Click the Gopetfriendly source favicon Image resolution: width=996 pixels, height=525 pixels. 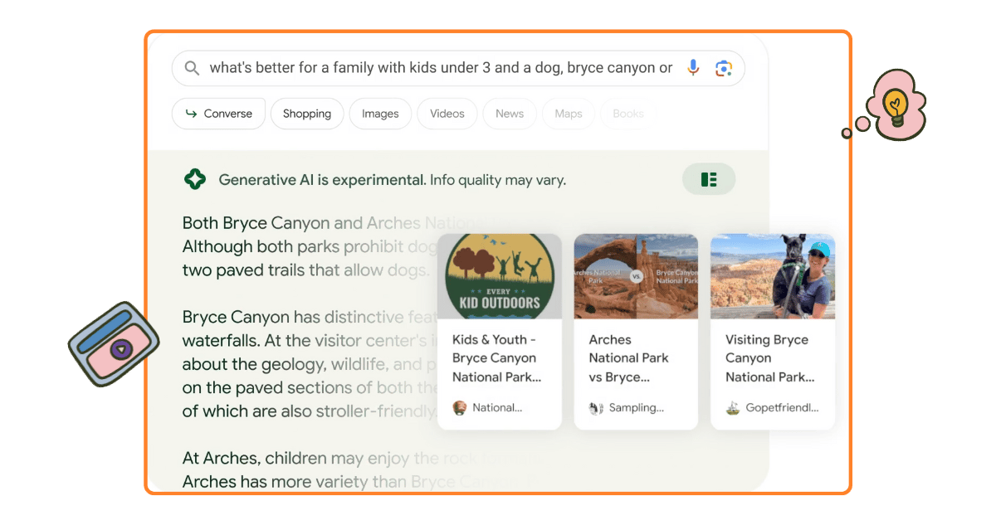732,408
